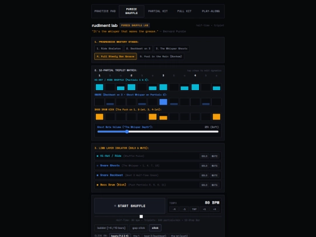
Task: Toggle bass drum kick on 4-let
Action: tap(217, 116)
